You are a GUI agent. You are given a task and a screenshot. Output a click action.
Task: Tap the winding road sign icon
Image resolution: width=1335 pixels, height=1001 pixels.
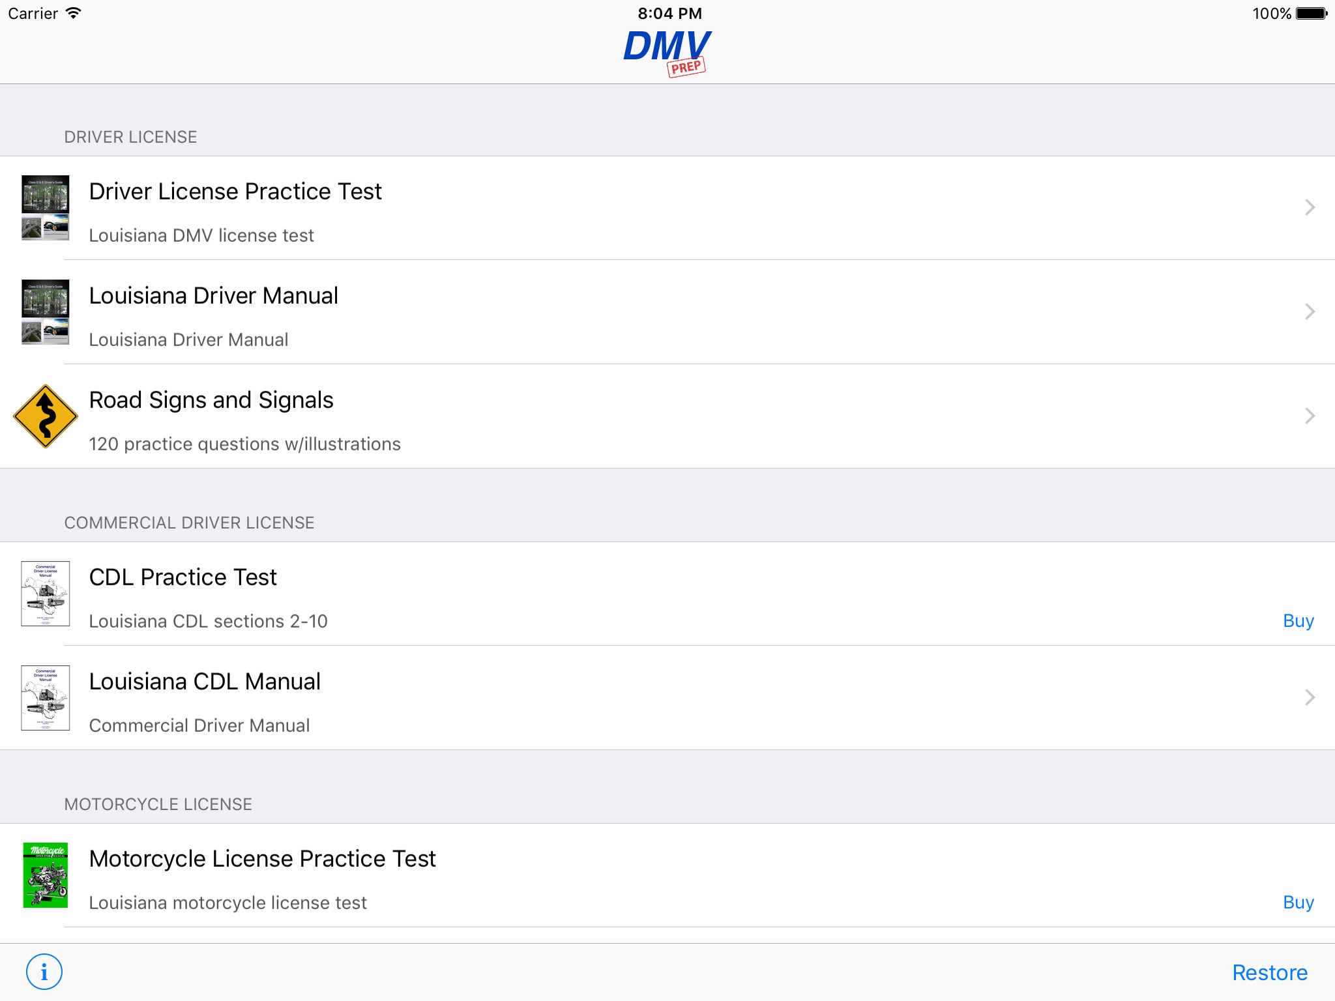pyautogui.click(x=46, y=416)
